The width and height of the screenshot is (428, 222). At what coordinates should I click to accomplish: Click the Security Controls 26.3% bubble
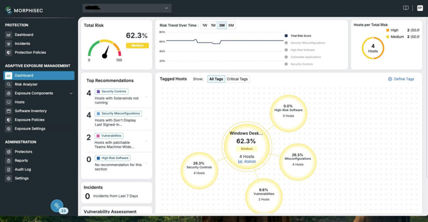pyautogui.click(x=199, y=171)
